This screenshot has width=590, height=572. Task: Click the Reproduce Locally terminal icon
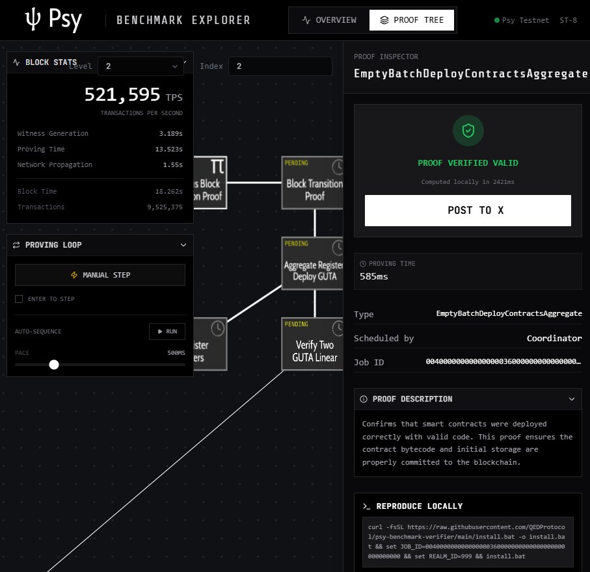[366, 506]
